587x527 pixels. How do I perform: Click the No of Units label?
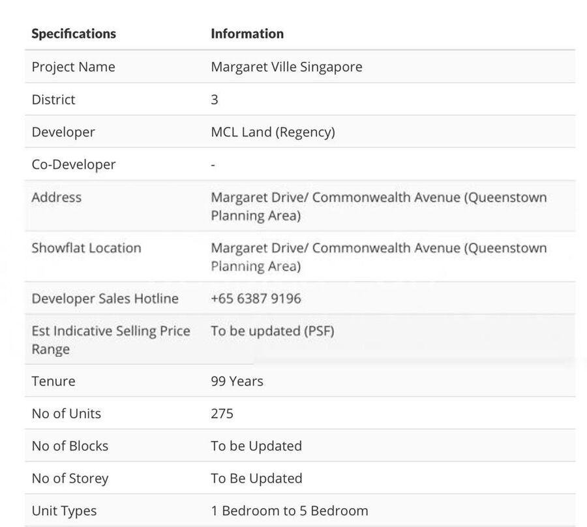click(x=67, y=414)
